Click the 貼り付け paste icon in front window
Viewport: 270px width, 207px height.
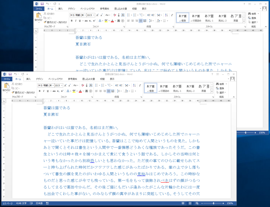[7, 86]
